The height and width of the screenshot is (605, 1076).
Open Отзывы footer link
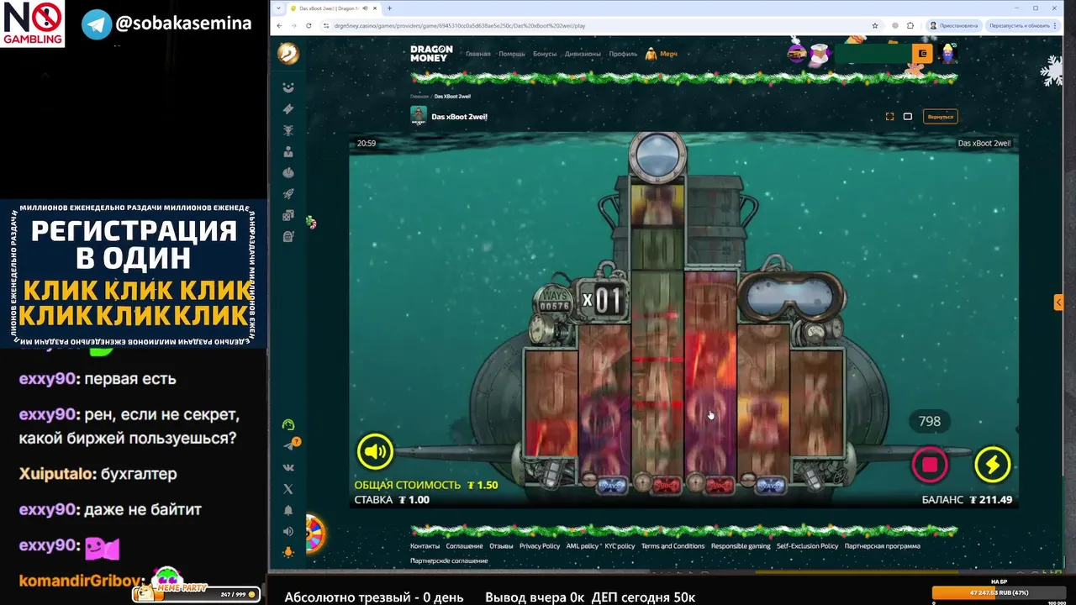pyautogui.click(x=501, y=546)
